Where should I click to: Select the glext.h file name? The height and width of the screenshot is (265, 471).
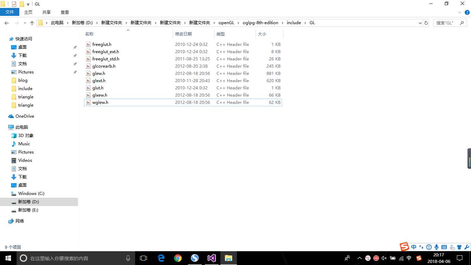coord(99,81)
